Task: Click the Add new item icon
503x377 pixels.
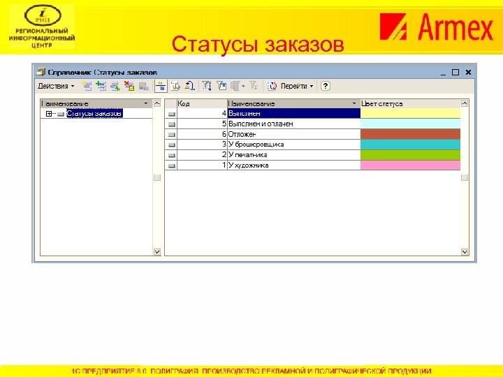Action: 87,86
